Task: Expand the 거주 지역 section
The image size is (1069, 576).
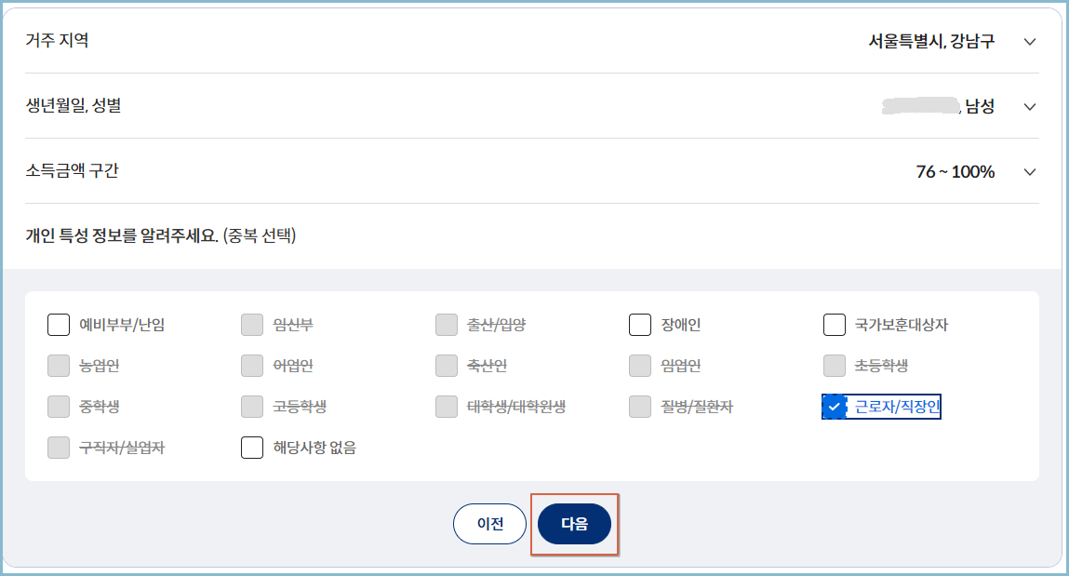Action: (x=1029, y=42)
